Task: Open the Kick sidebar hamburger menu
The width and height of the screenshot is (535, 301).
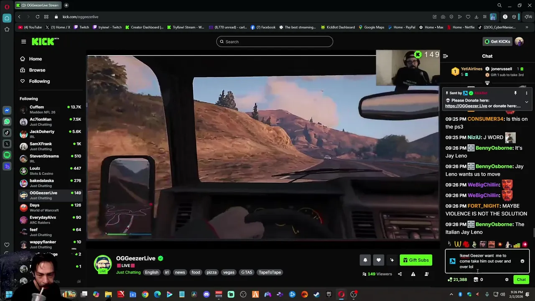Action: point(23,41)
